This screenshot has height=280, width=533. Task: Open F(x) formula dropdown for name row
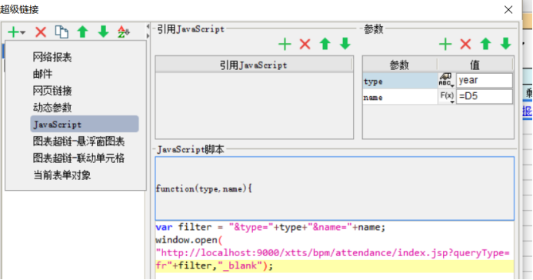pos(447,97)
